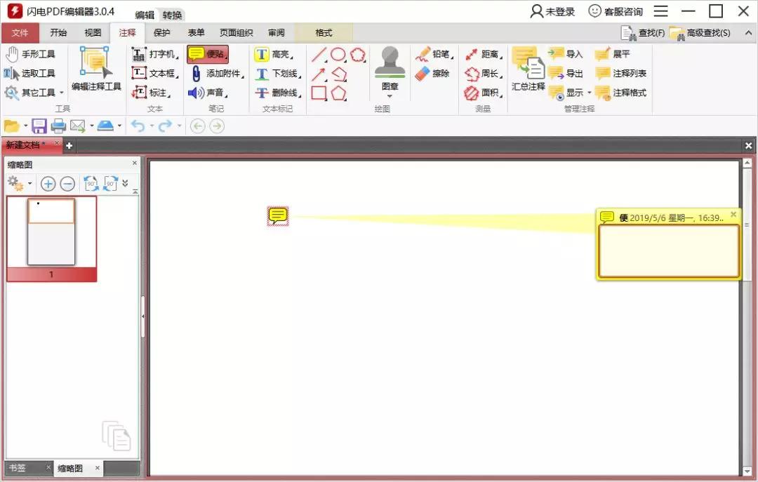
Task: Select page 1 thumbnail
Action: pyautogui.click(x=51, y=239)
